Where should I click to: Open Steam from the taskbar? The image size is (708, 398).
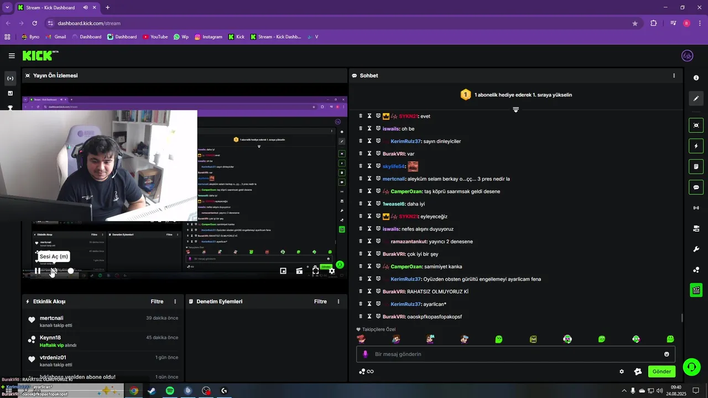coord(152,391)
